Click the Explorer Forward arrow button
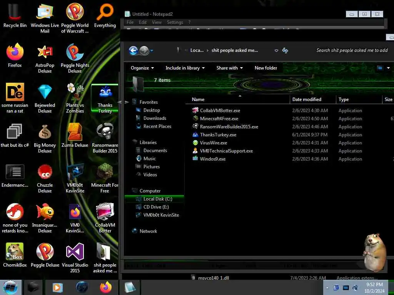Screen dimensions: 394x295 pos(144,50)
